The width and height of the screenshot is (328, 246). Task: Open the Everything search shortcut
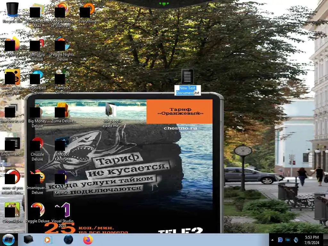[87, 12]
